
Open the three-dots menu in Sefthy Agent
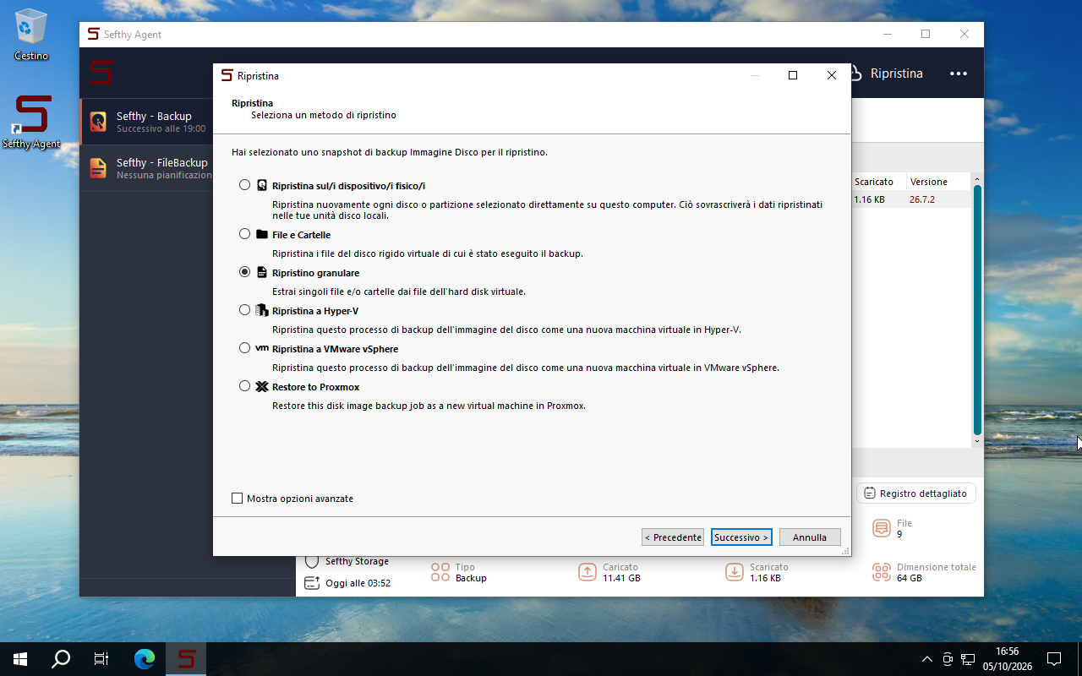tap(958, 74)
